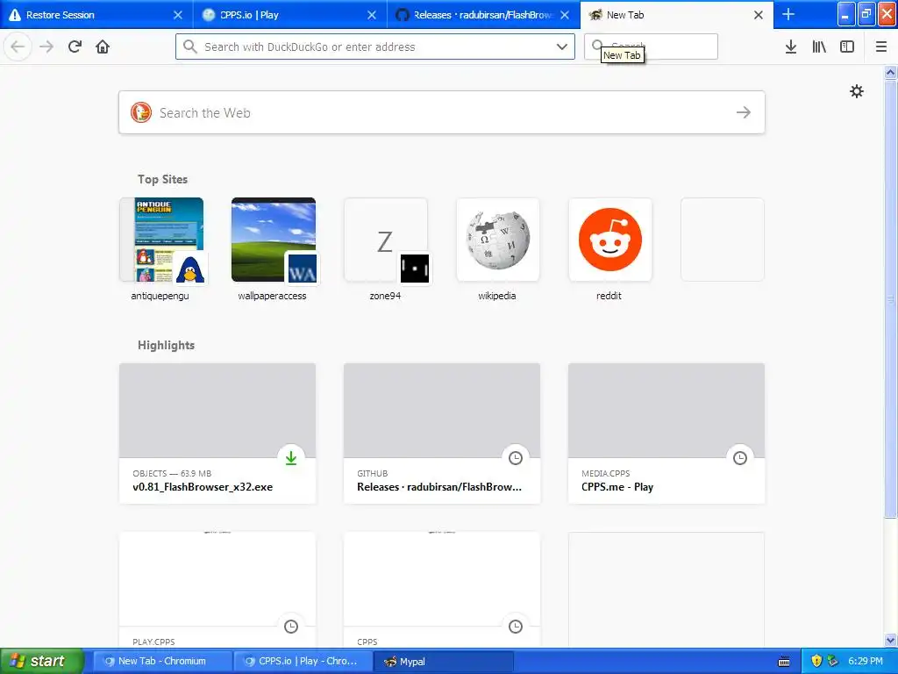The image size is (898, 674).
Task: Close the Restore Session tab
Action: [x=178, y=15]
